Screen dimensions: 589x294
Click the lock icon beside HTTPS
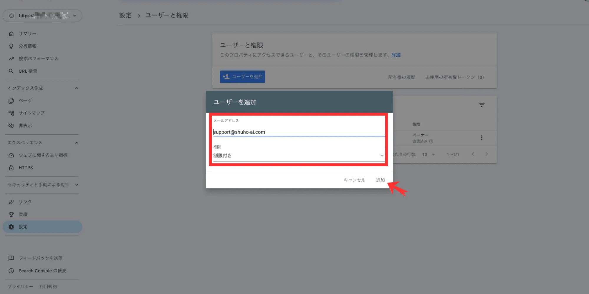(11, 168)
